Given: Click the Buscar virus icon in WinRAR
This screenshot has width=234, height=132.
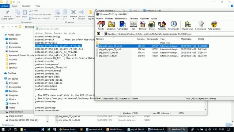Looking at the screenshot, I should click(x=188, y=25).
